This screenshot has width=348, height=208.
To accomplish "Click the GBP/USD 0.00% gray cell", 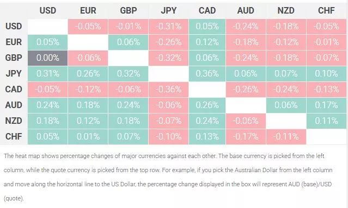I will (48, 58).
